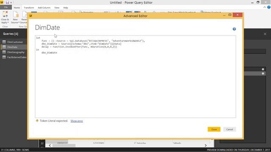Close the Advanced Editor window
This screenshot has width=271, height=152.
click(x=238, y=15)
